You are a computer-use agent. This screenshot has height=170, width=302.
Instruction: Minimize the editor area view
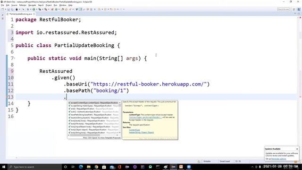click(295, 14)
